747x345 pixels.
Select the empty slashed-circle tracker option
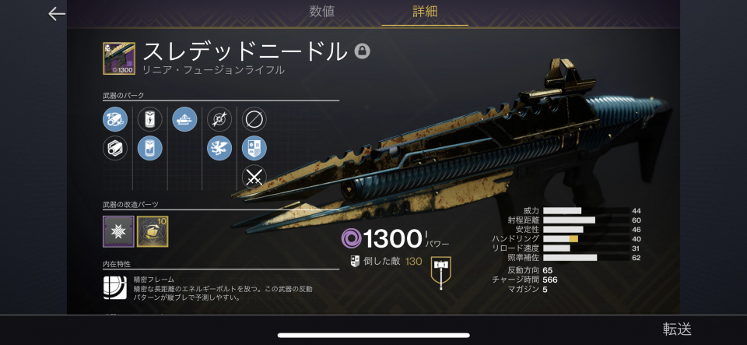coord(254,119)
